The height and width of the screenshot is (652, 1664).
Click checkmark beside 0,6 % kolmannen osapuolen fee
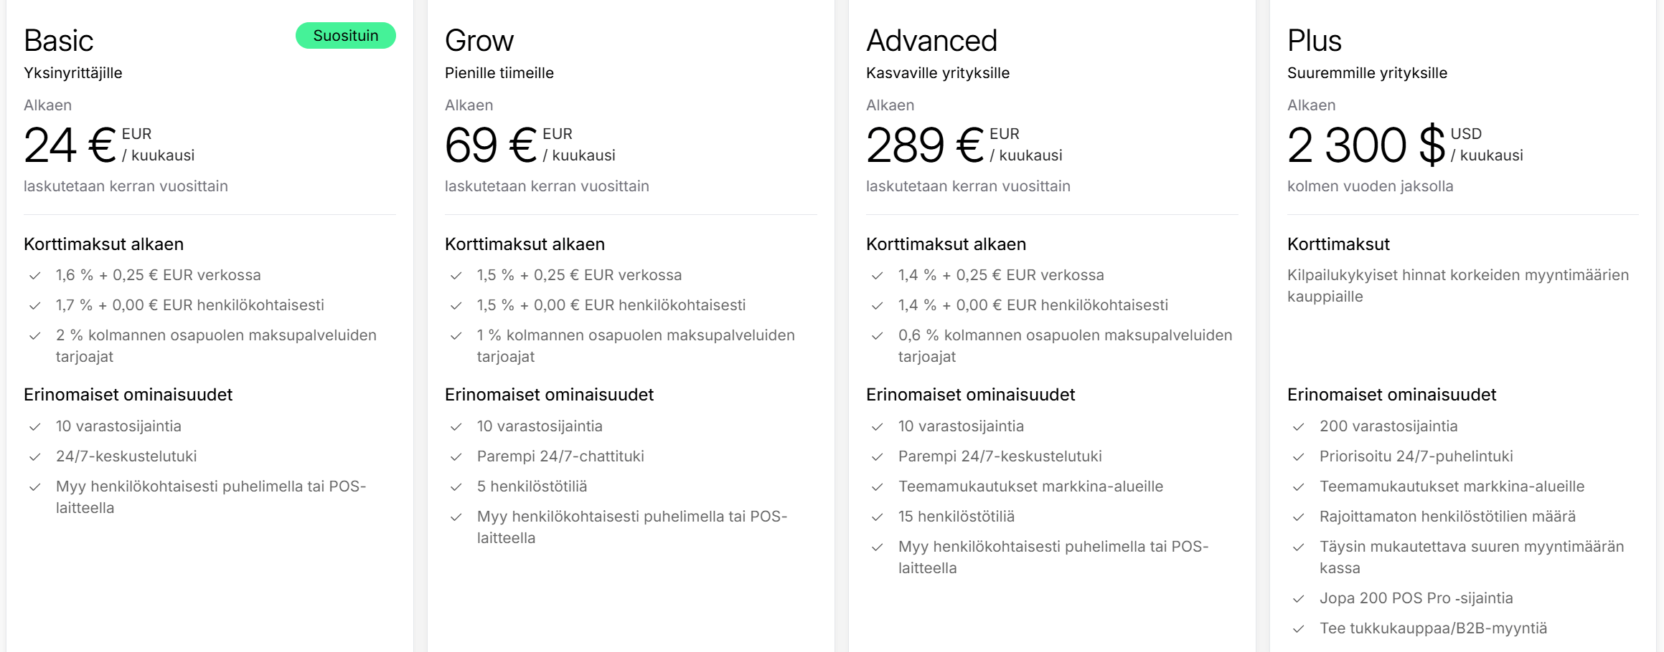click(x=877, y=336)
